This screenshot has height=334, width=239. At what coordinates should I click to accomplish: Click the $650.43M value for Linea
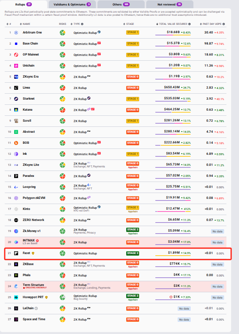coord(172,87)
